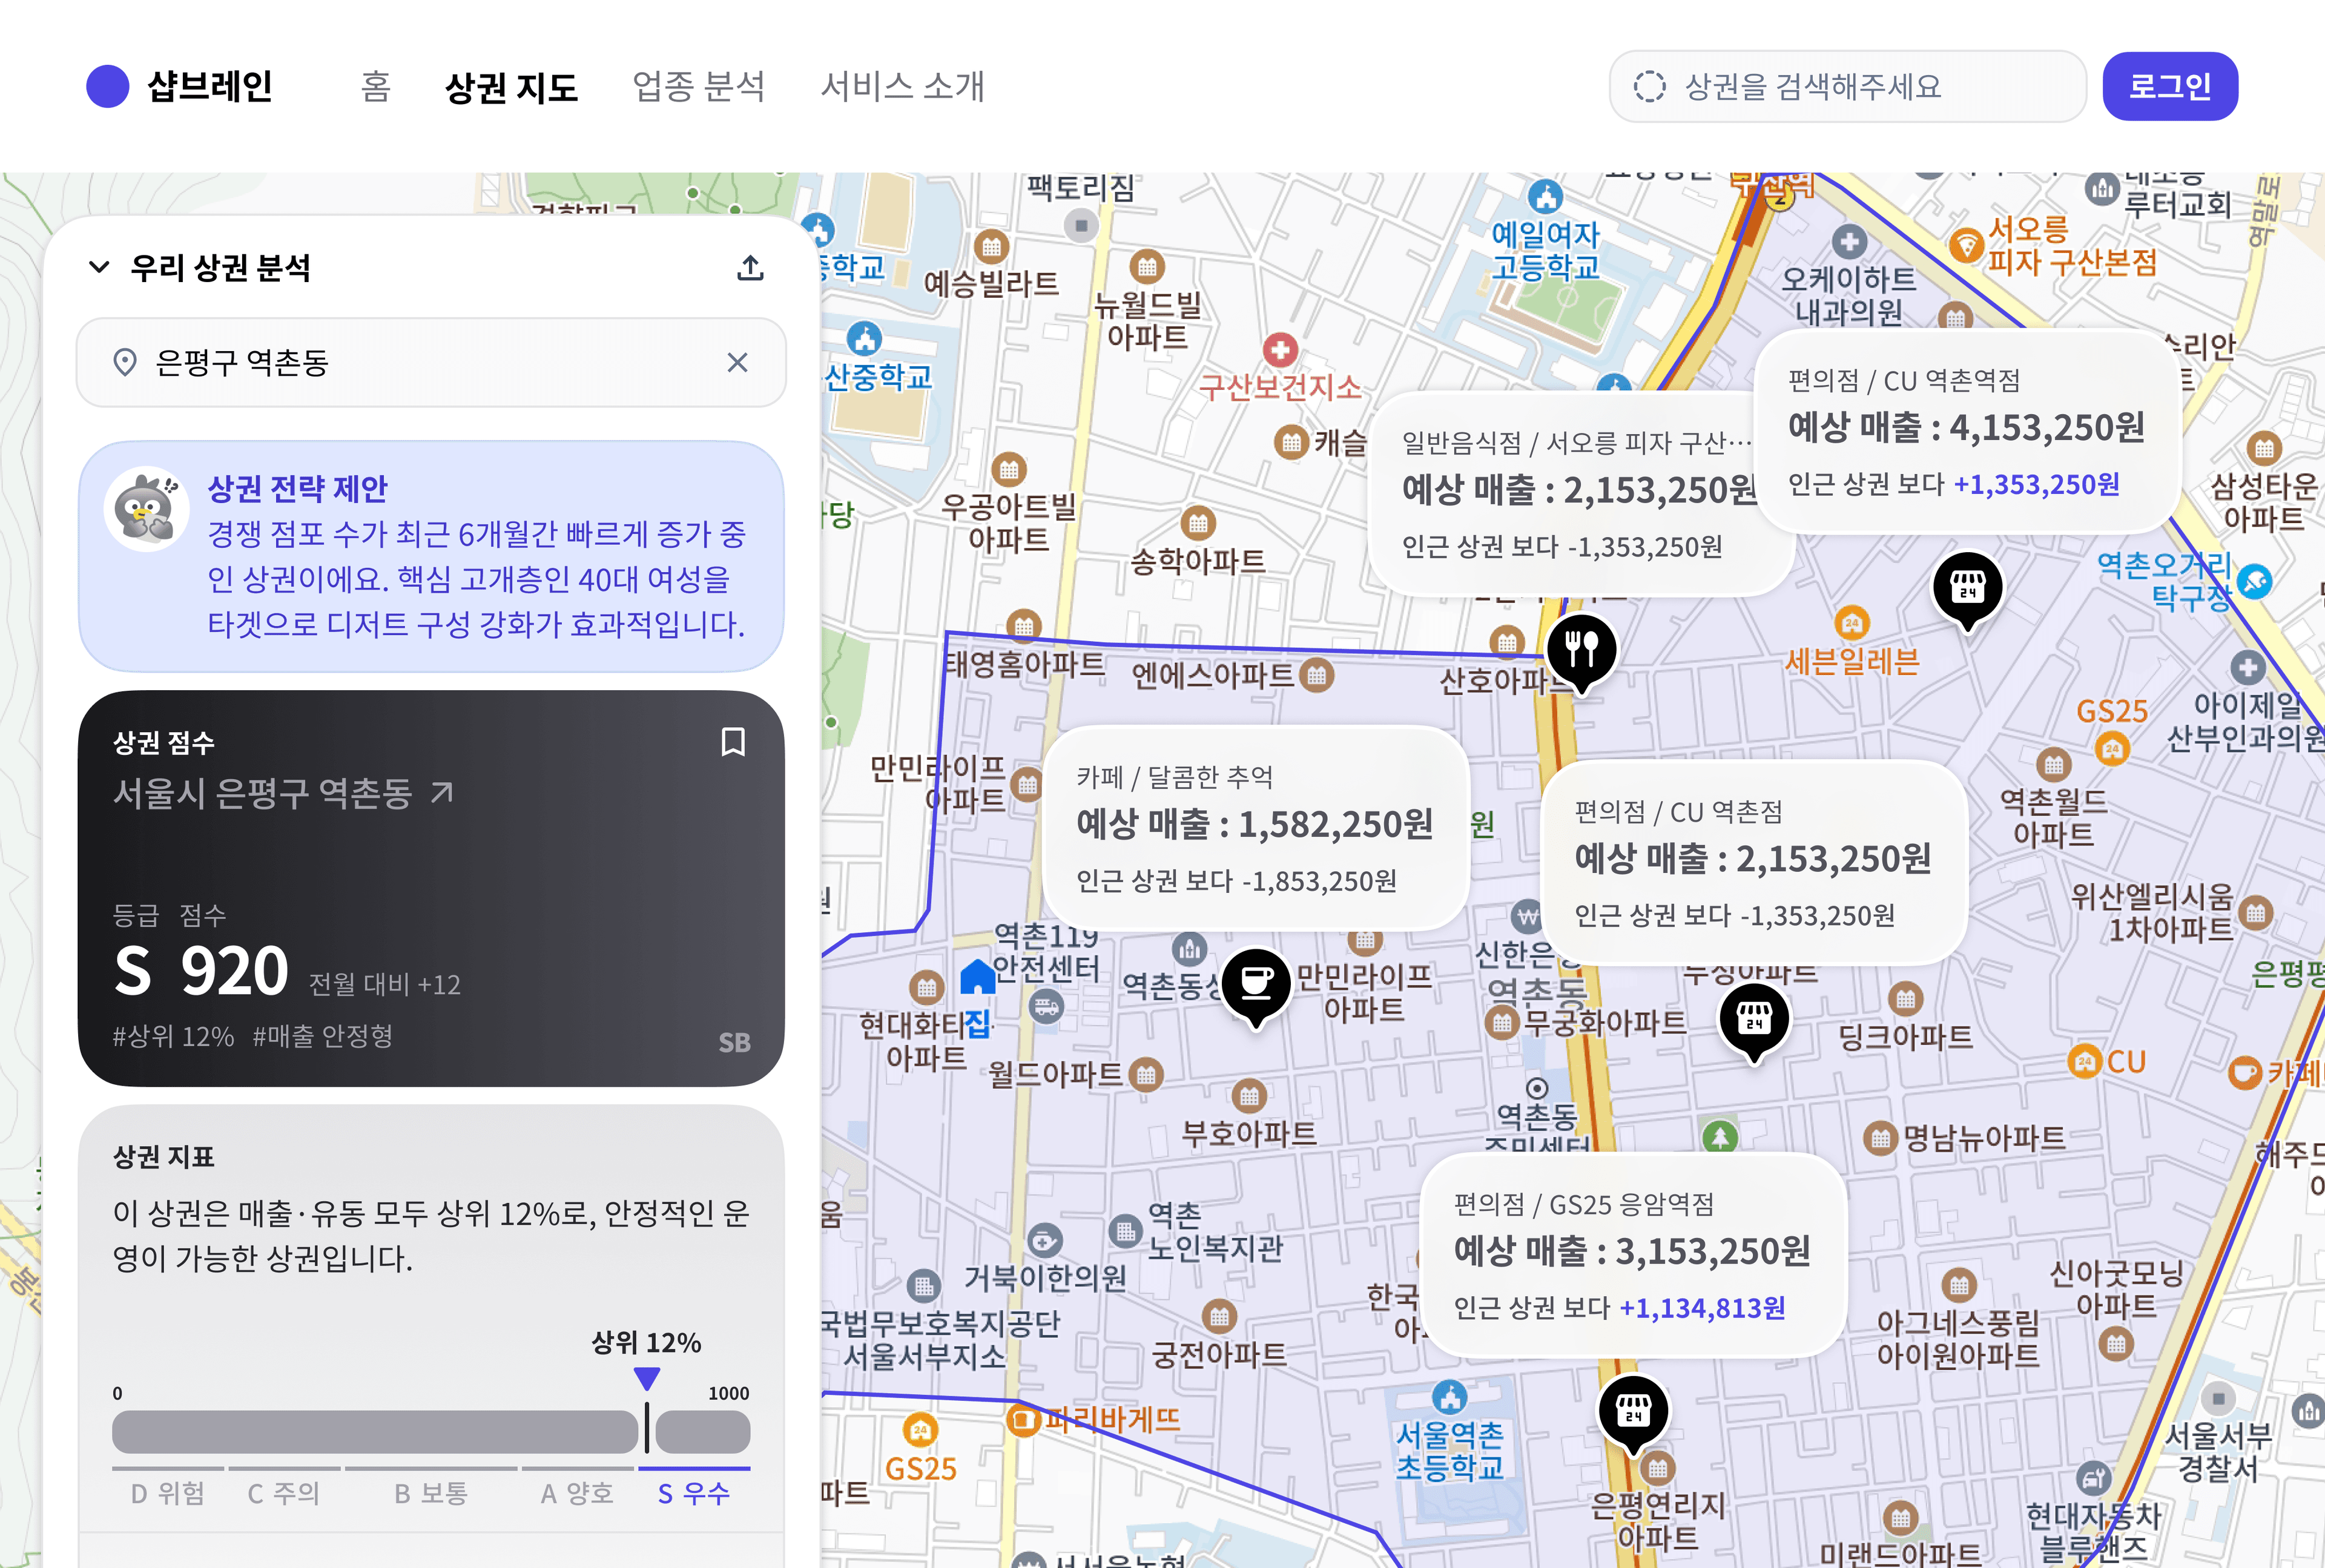
Task: Click the 오케이하트 내과의원 clinic icon
Action: (x=1849, y=241)
